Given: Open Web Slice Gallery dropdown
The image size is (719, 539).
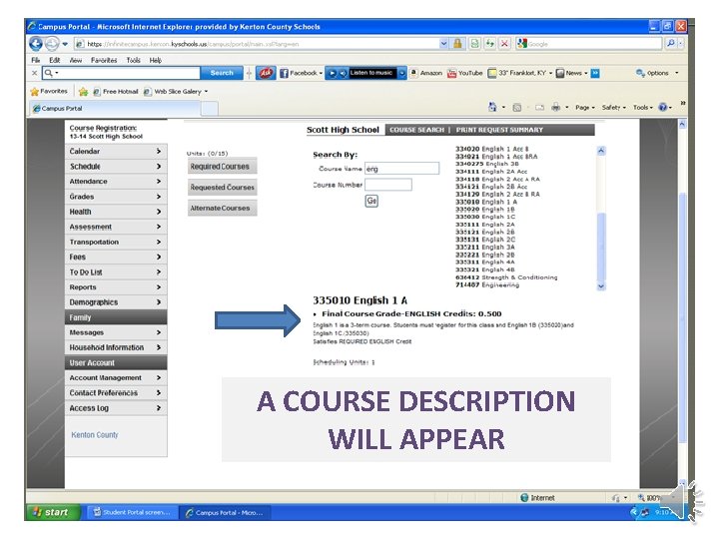Looking at the screenshot, I should pyautogui.click(x=206, y=92).
